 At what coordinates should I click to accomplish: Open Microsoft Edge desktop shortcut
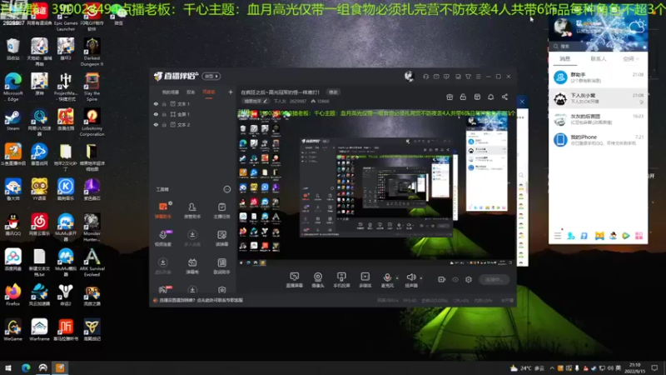12,87
